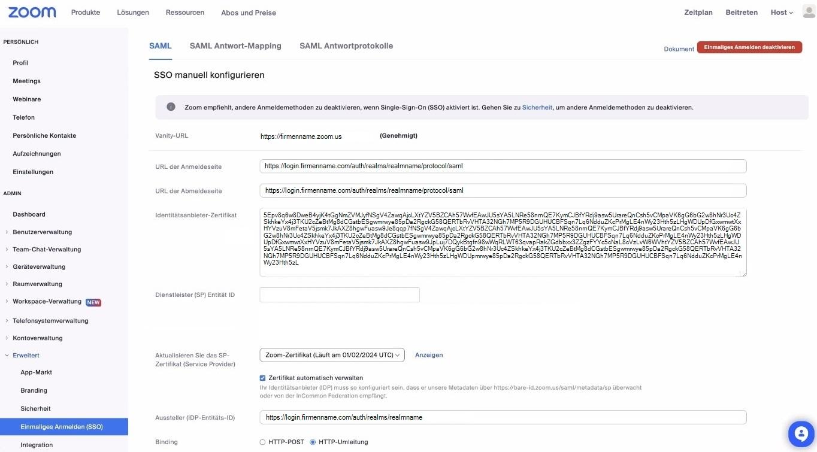Grab the certificate textarea resize handle

pyautogui.click(x=743, y=274)
